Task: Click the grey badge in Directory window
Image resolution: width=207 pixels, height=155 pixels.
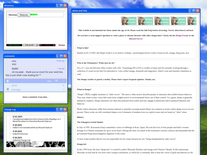Action: 31,45
